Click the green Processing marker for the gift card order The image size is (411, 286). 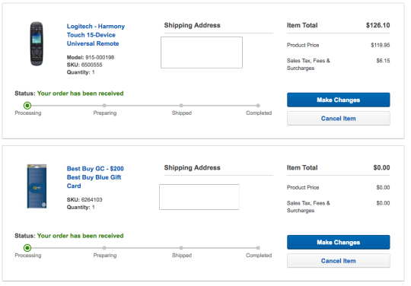point(27,248)
